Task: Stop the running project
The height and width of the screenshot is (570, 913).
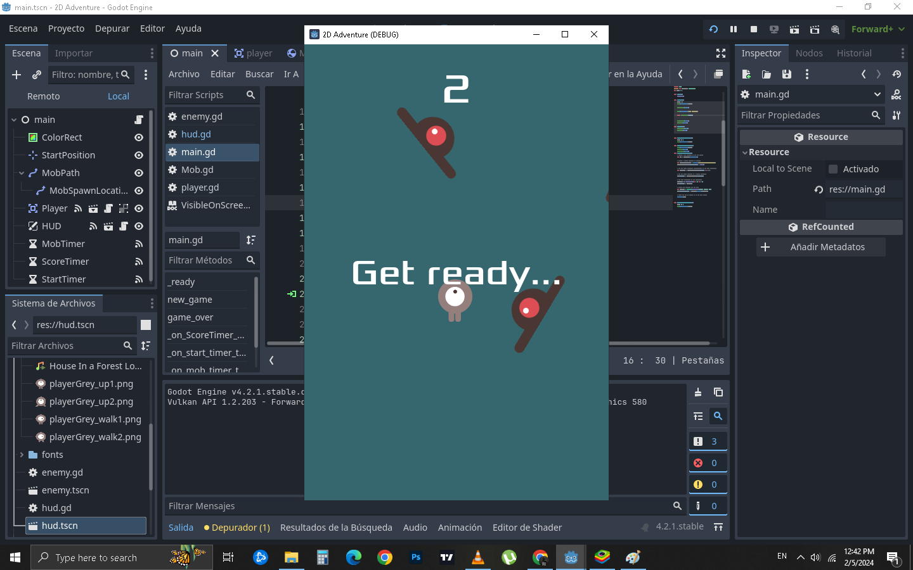Action: 754,29
